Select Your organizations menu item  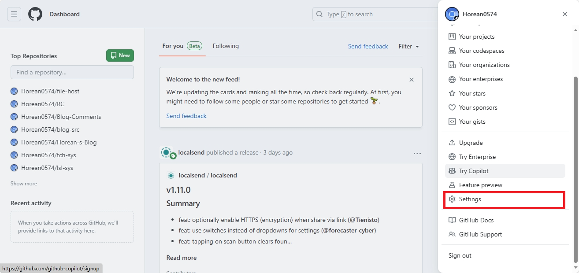click(x=484, y=65)
